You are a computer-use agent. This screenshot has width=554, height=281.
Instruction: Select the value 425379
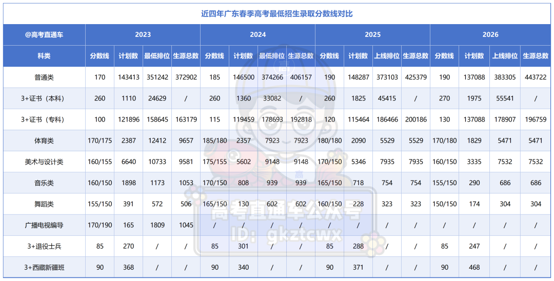tap(416, 77)
